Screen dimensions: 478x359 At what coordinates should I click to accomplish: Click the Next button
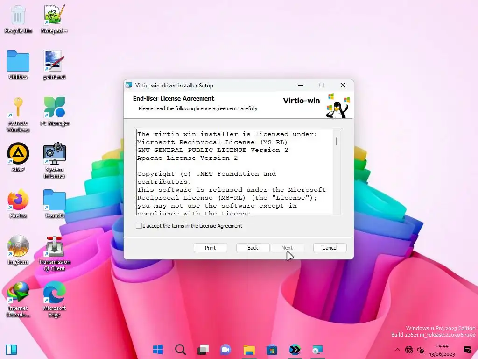point(287,248)
